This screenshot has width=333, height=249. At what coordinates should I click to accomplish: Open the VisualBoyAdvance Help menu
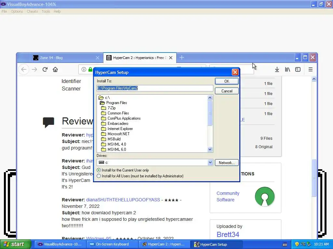(57, 11)
